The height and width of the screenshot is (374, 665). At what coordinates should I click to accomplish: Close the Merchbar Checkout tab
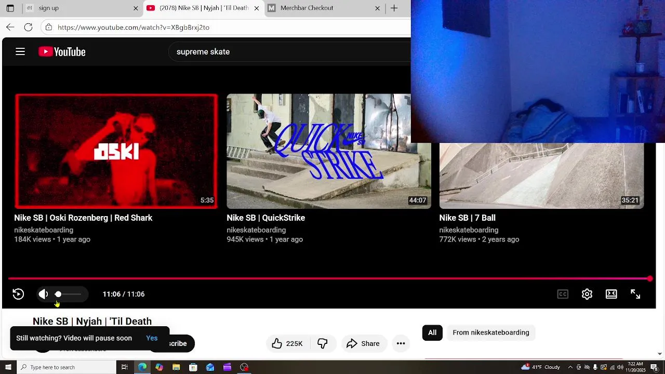[378, 8]
